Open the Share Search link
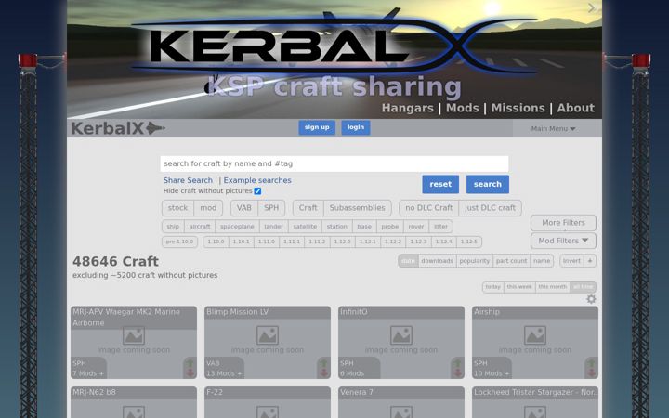Viewport: 669px width, 418px height. (188, 180)
